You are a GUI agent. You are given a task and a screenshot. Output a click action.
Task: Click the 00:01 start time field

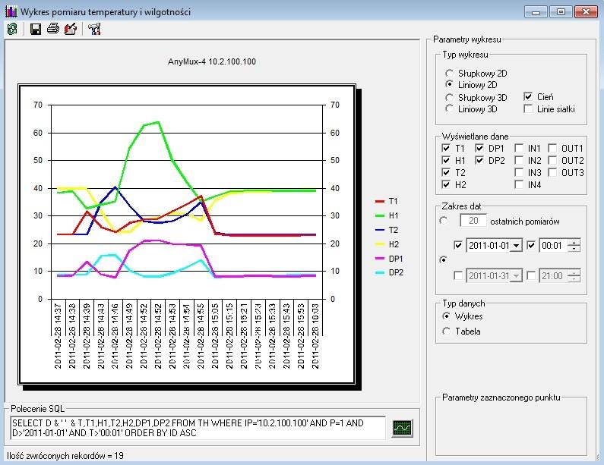[552, 245]
